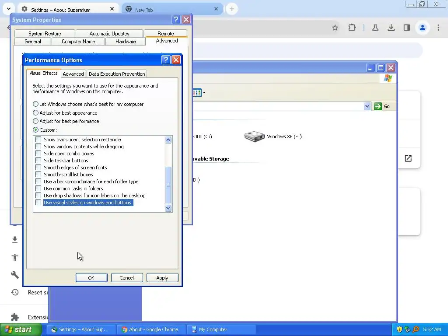Open the Hardware tab
The image size is (448, 336).
126,42
